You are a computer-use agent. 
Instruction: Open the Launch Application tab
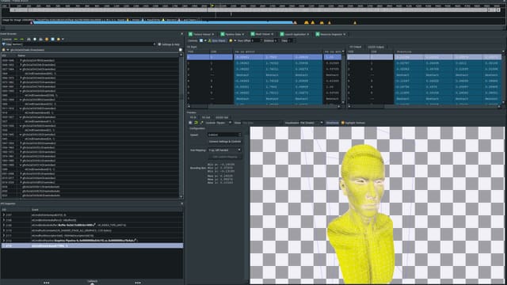click(x=295, y=34)
